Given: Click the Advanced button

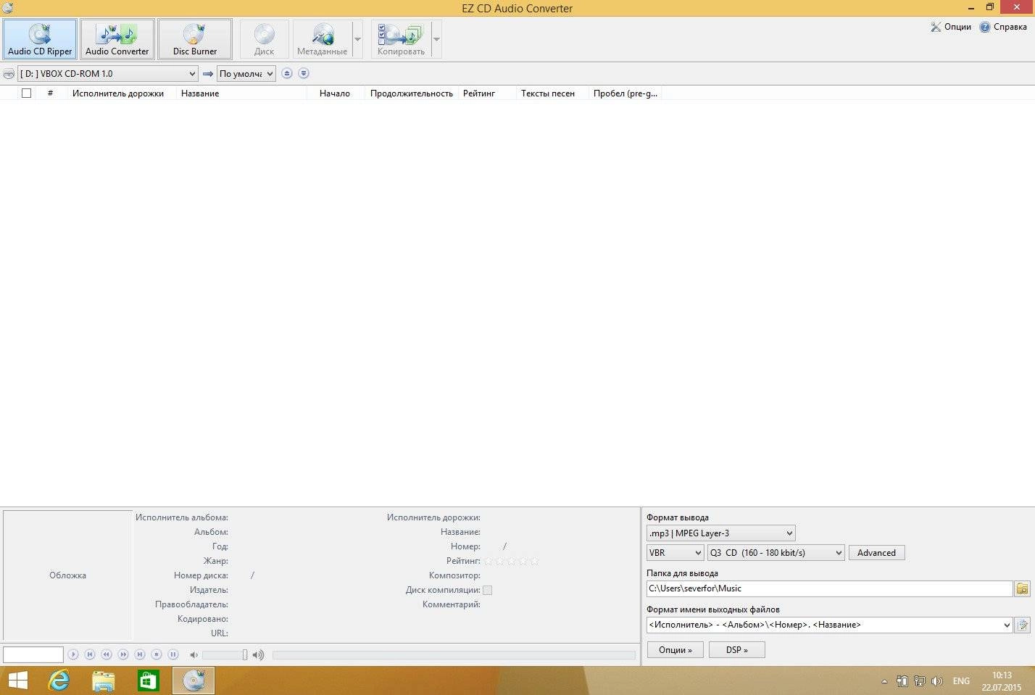Looking at the screenshot, I should click(x=876, y=553).
